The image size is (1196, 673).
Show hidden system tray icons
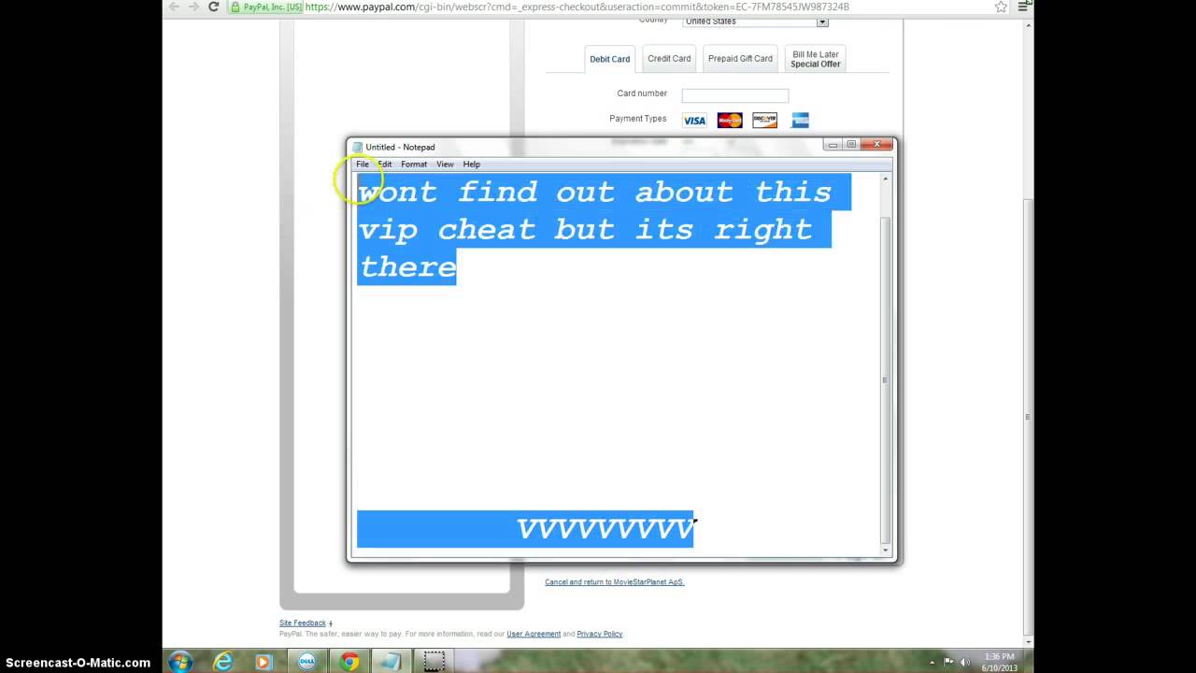click(x=932, y=662)
